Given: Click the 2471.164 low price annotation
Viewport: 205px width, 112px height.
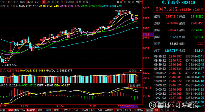Looking at the screenshot, I should coord(11,65).
